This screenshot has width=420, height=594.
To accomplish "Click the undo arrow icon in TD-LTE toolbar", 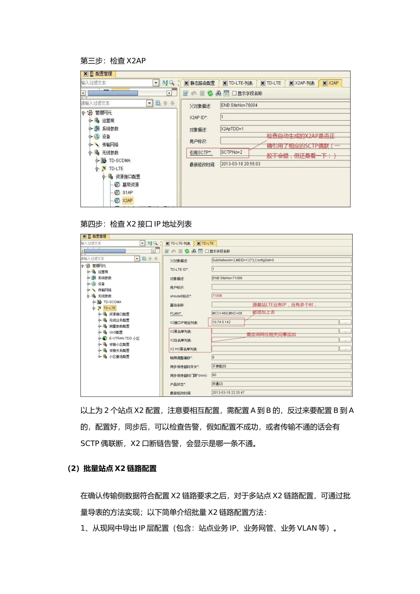I will pyautogui.click(x=173, y=251).
